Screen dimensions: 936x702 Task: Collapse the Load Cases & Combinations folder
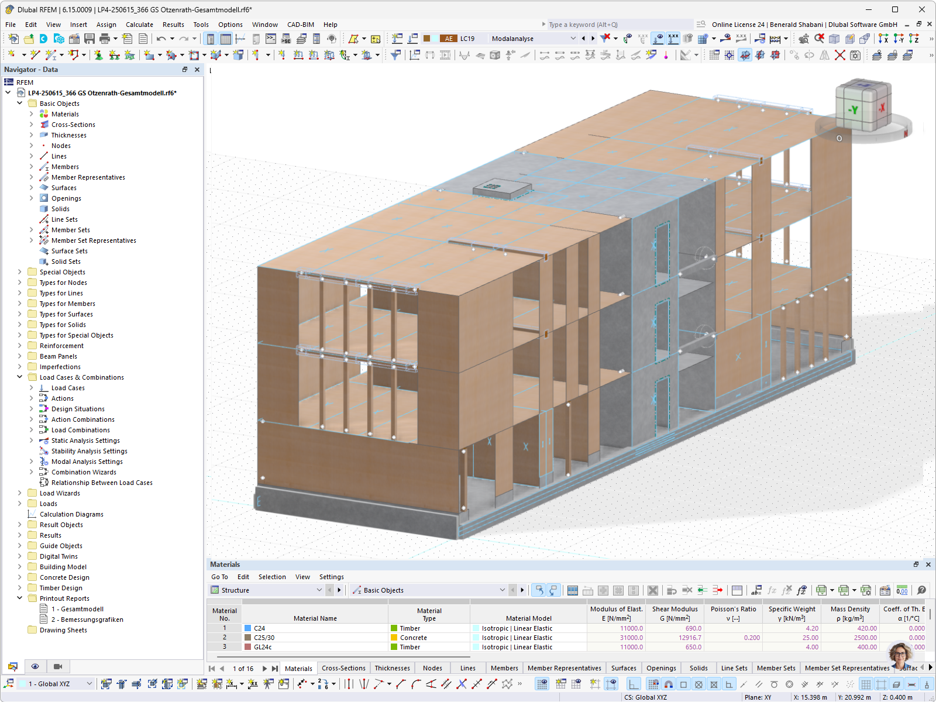pyautogui.click(x=20, y=377)
